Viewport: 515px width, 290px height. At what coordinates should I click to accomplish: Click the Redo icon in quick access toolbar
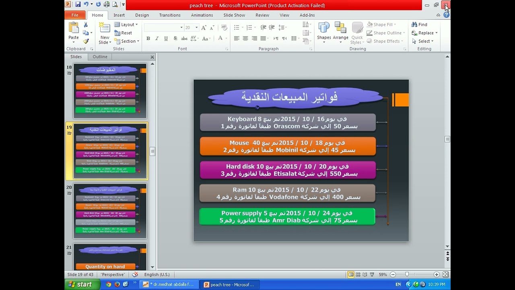point(98,4)
